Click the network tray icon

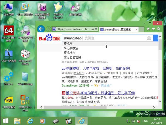tap(133, 121)
